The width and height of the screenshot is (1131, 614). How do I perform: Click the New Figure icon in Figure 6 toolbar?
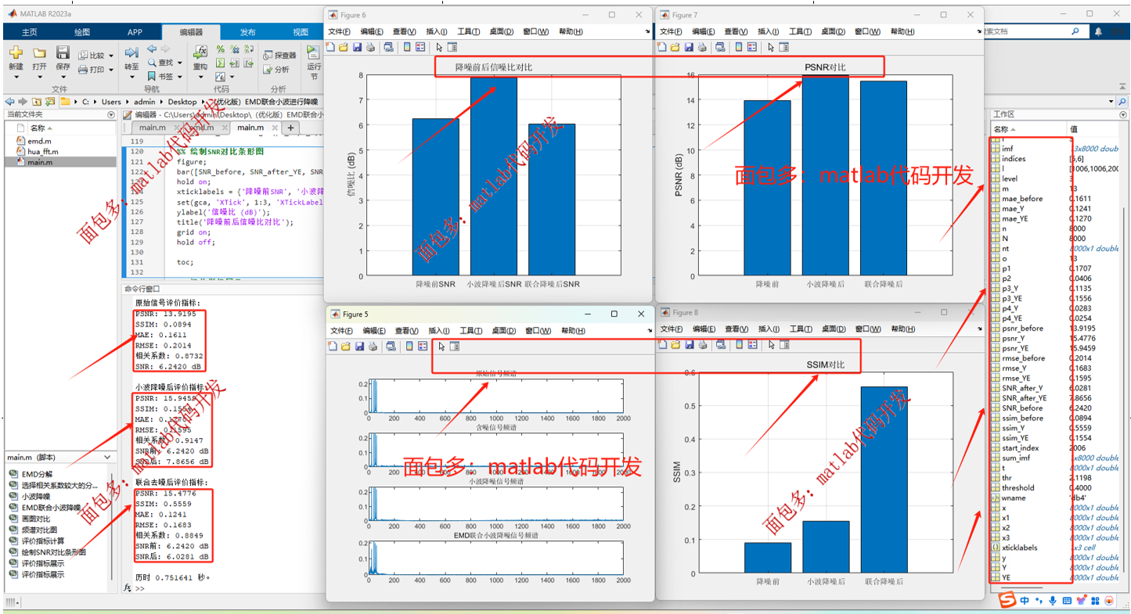coord(330,47)
